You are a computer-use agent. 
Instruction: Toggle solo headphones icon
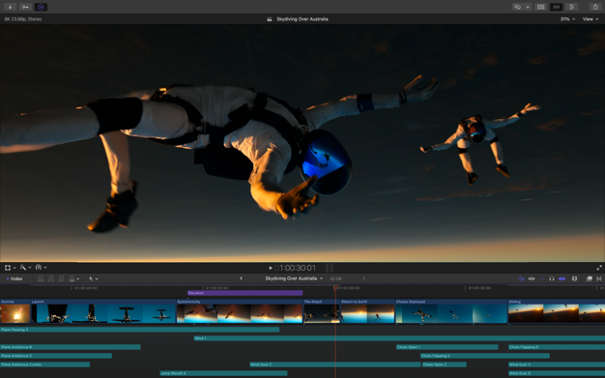[x=552, y=278]
